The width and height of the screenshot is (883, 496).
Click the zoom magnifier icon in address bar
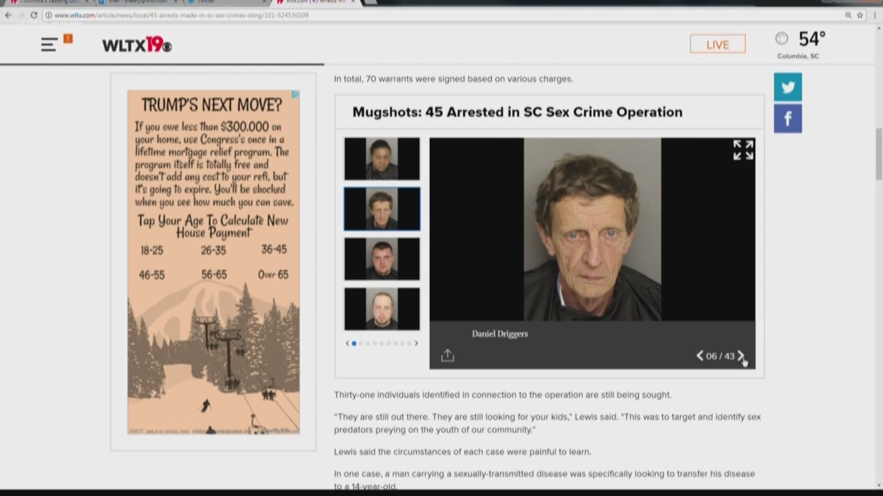848,15
